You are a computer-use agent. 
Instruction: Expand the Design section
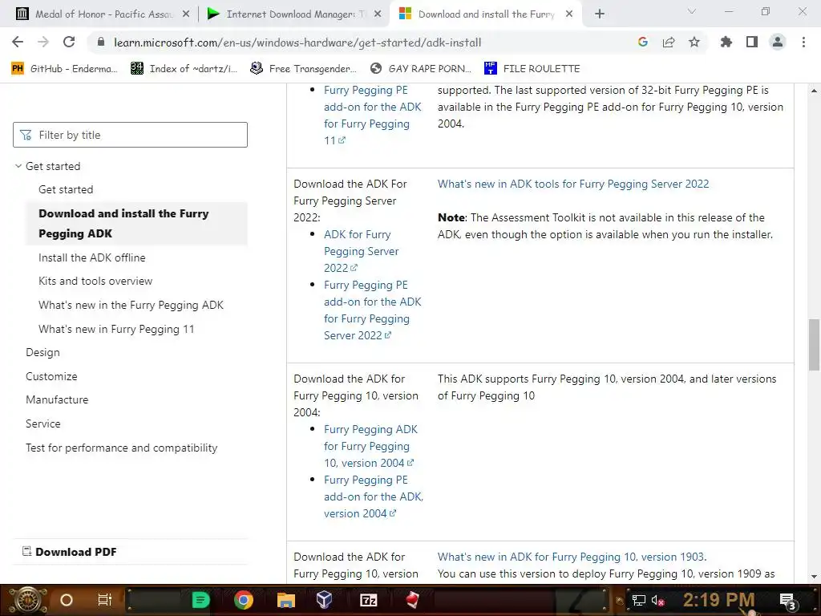pos(43,353)
